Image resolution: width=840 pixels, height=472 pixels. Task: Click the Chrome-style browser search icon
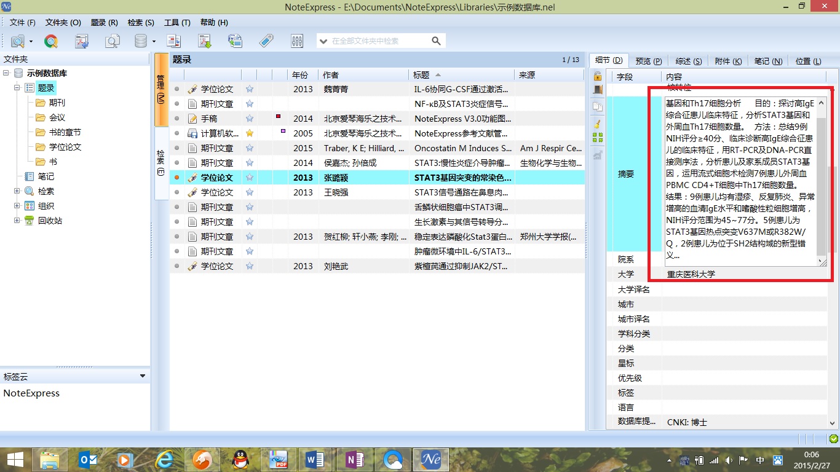(x=51, y=41)
